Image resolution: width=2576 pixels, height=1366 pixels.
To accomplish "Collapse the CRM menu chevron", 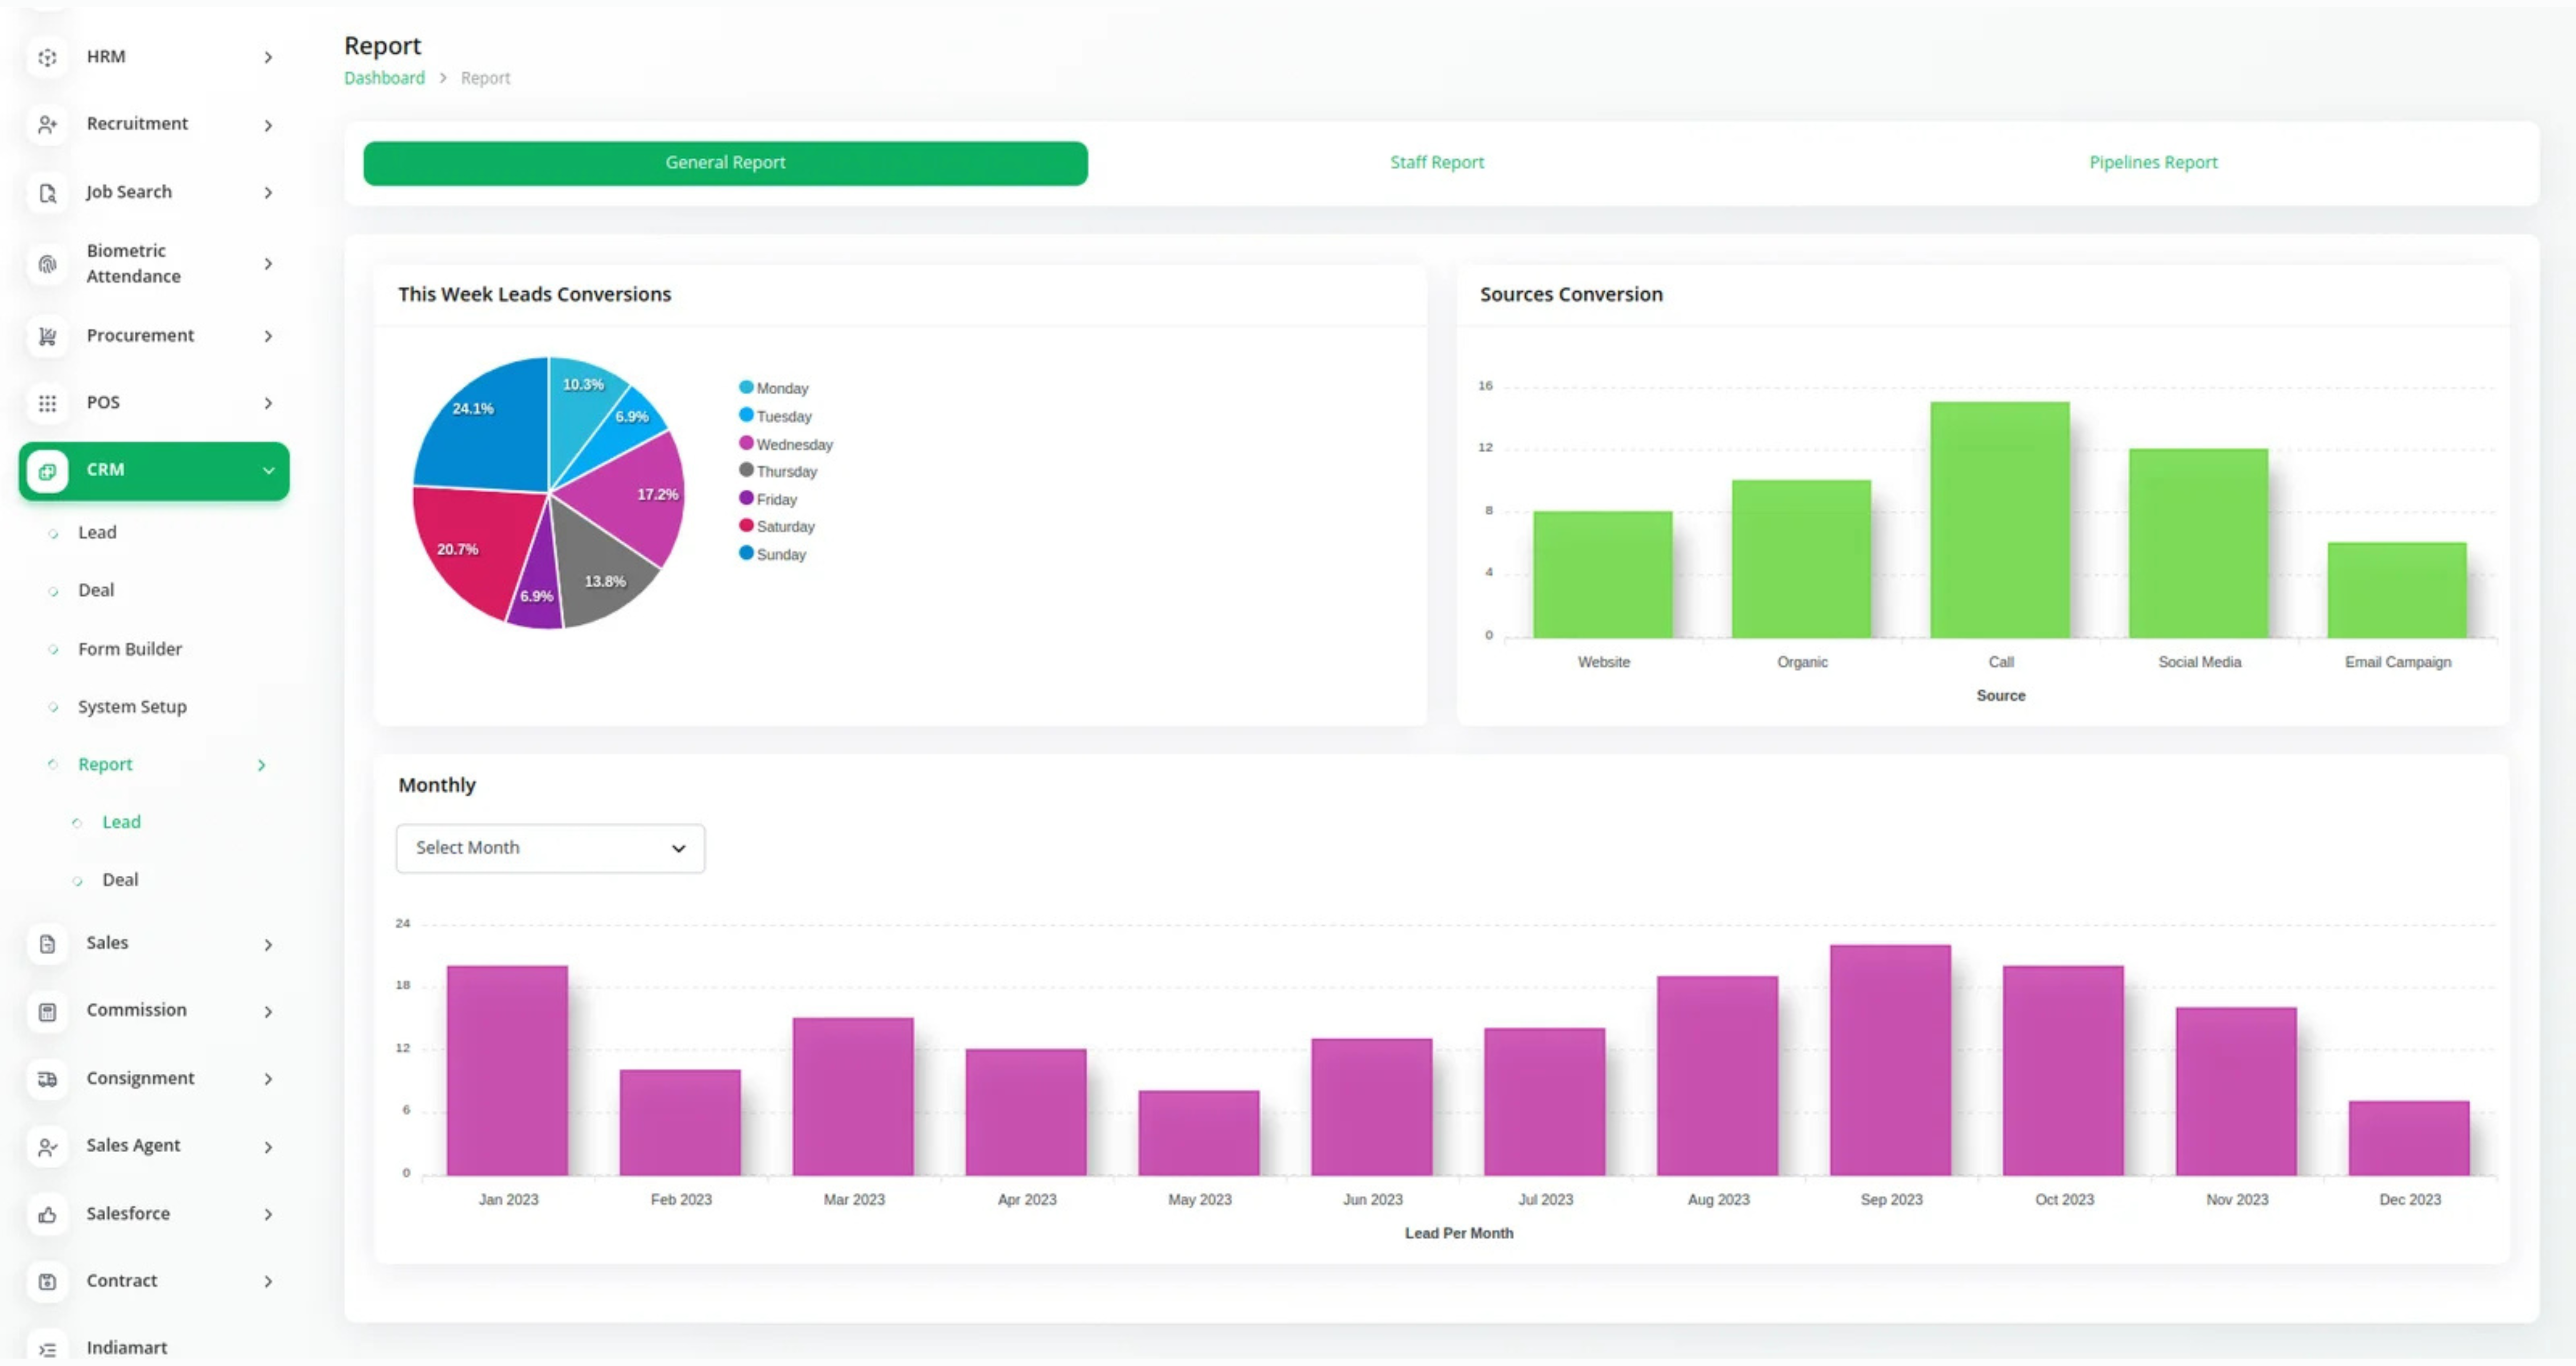I will tap(268, 471).
